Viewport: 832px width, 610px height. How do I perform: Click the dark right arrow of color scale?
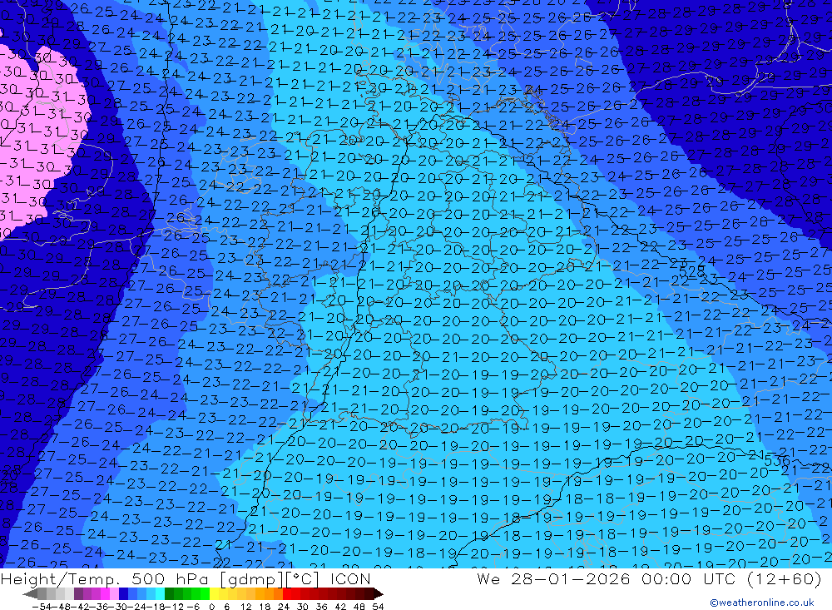[x=379, y=594]
